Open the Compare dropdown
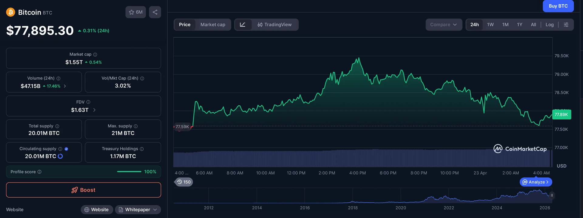The image size is (583, 218). [x=444, y=25]
